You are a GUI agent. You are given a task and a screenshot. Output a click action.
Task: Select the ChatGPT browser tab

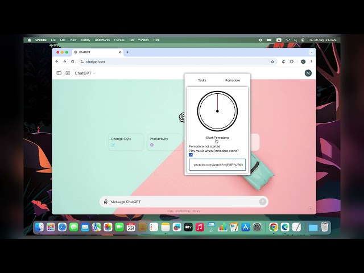[97, 52]
